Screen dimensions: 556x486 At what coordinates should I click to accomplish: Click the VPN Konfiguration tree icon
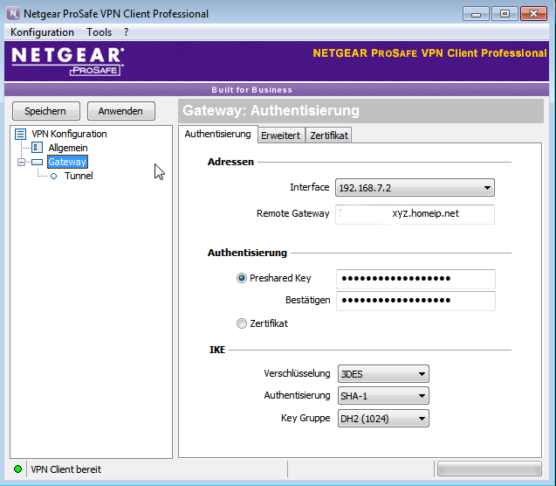click(x=20, y=134)
